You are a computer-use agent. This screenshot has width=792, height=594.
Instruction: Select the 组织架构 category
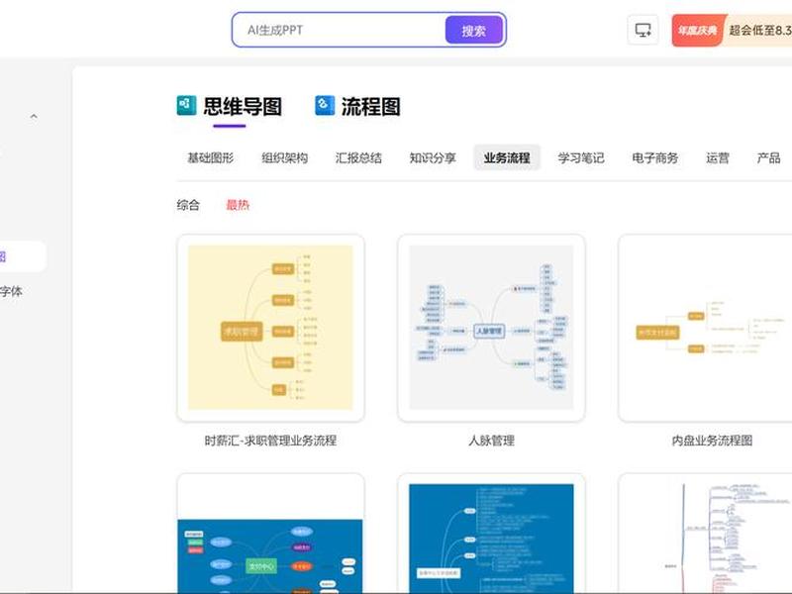(284, 158)
